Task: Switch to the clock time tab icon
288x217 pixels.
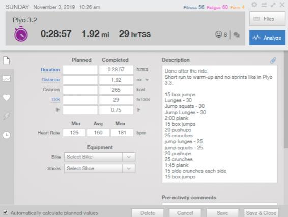Action: pyautogui.click(x=7, y=135)
